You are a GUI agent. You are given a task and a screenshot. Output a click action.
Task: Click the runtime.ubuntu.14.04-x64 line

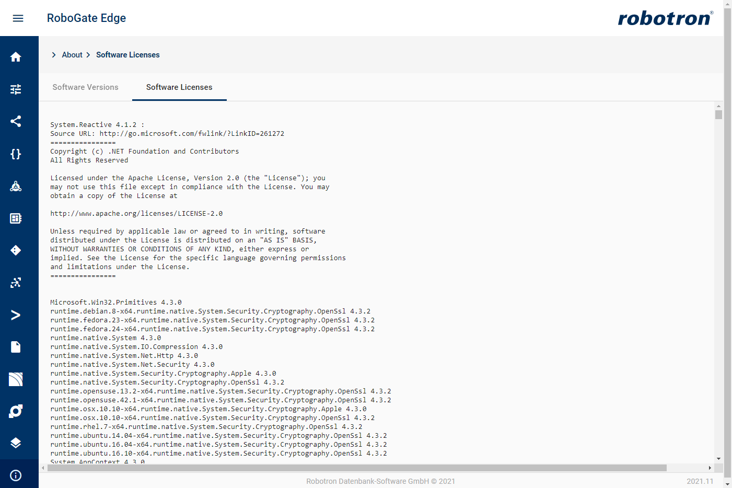click(x=218, y=436)
